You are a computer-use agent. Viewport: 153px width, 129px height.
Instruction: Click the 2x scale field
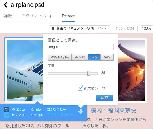click(106, 88)
